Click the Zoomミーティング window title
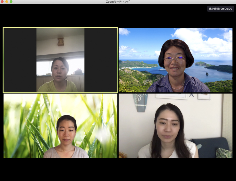The image size is (236, 181). tap(118, 2)
